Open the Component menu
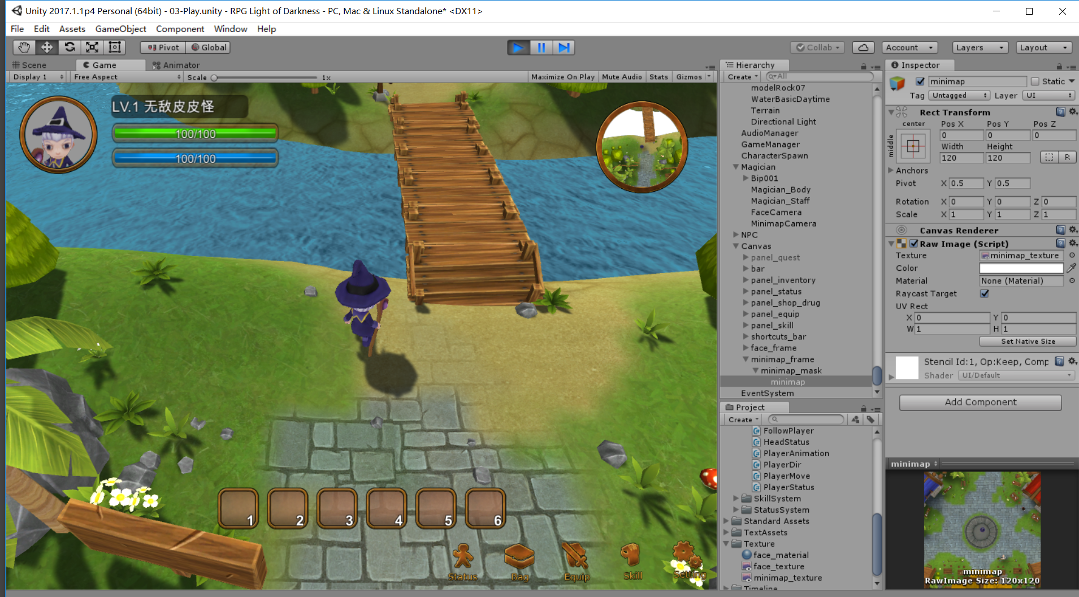This screenshot has height=597, width=1079. point(180,29)
